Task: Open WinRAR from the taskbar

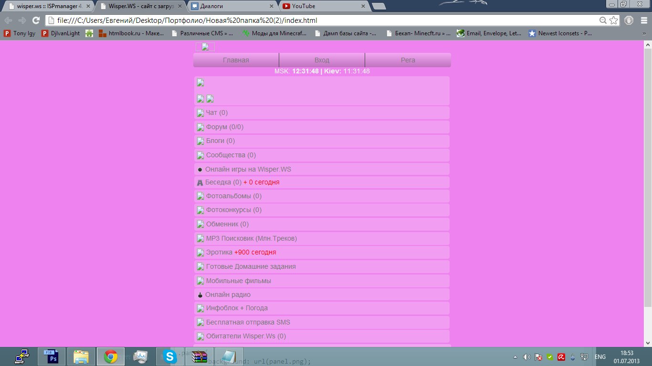Action: 199,356
